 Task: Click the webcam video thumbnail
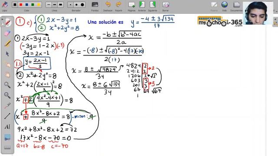(258, 13)
